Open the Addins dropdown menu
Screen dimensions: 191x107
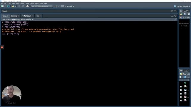pyautogui.click(x=70, y=6)
